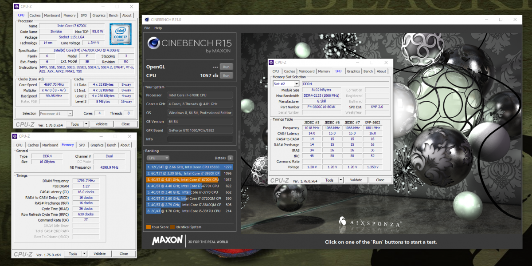This screenshot has height=266, width=532.
Task: Click the Details arrow icon in Ranking
Action: tap(231, 158)
